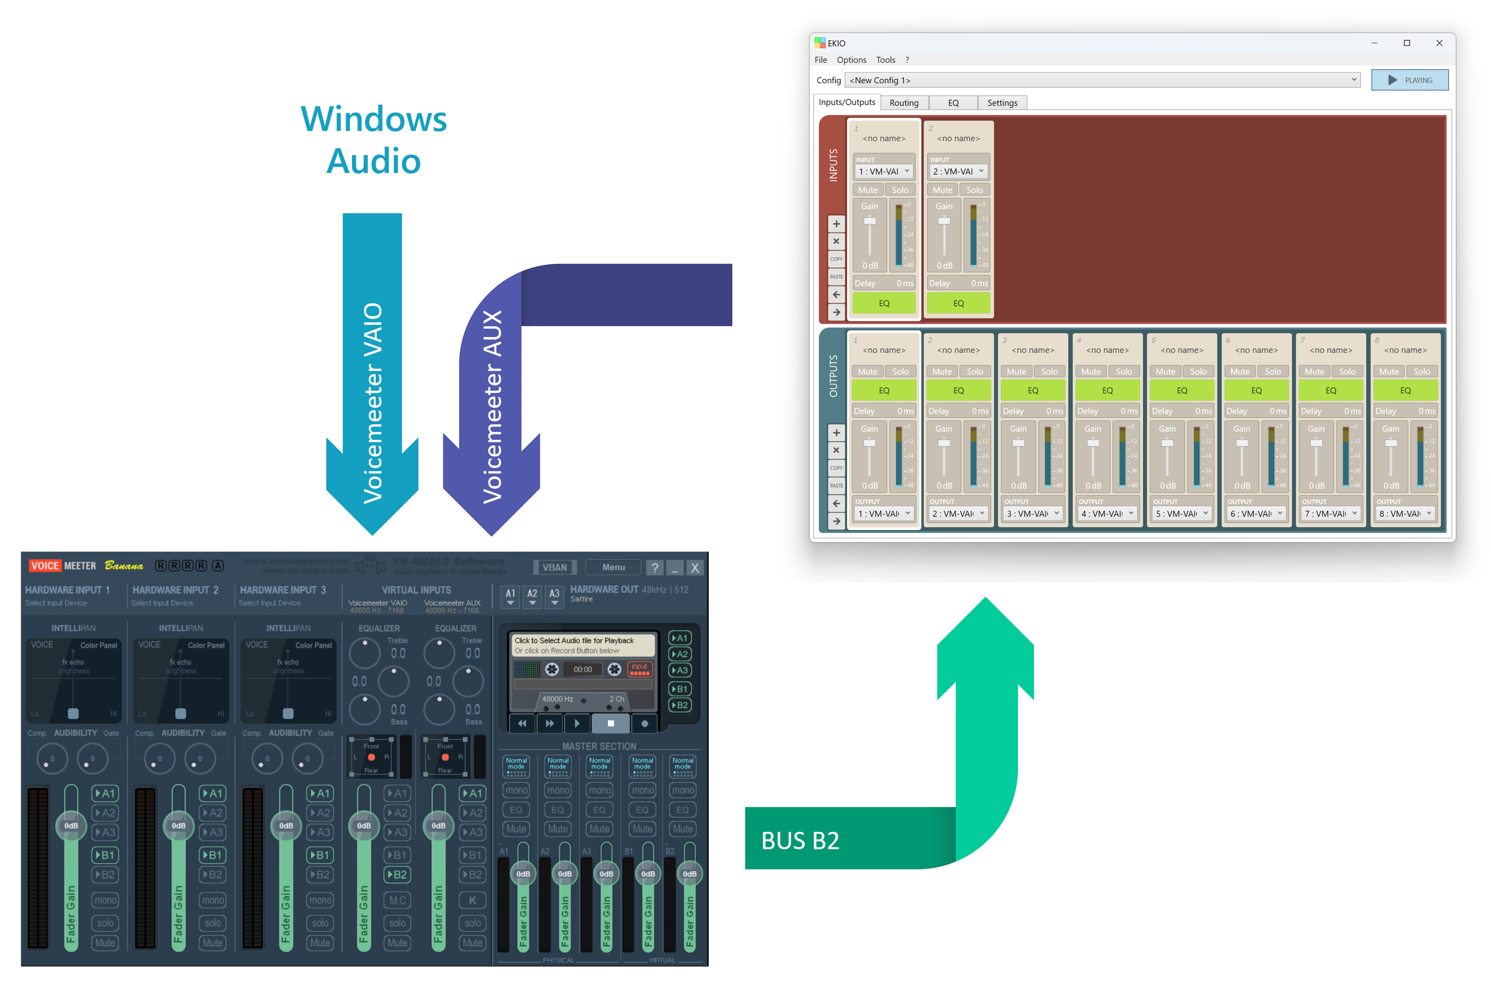Toggle Mute on EKIO input 1
The width and height of the screenshot is (1491, 998).
tap(867, 190)
